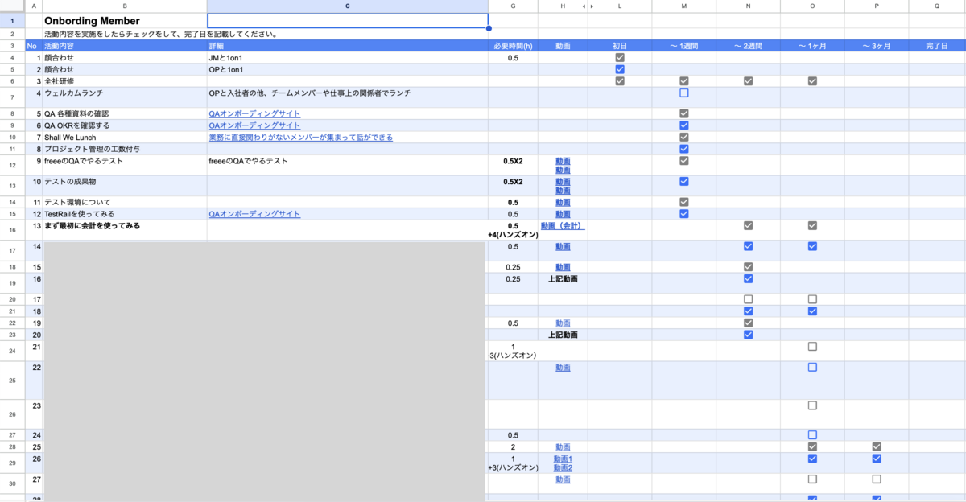Expand hidden columns using right arrow after column H
Image resolution: width=966 pixels, height=502 pixels.
pos(591,6)
